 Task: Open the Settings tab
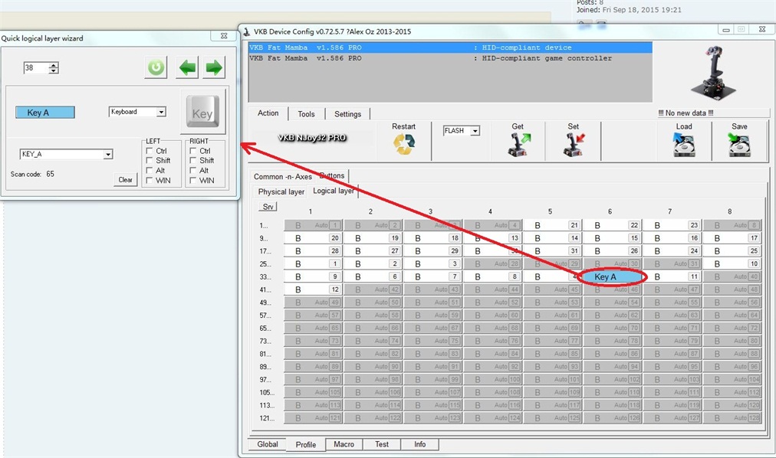tap(347, 114)
